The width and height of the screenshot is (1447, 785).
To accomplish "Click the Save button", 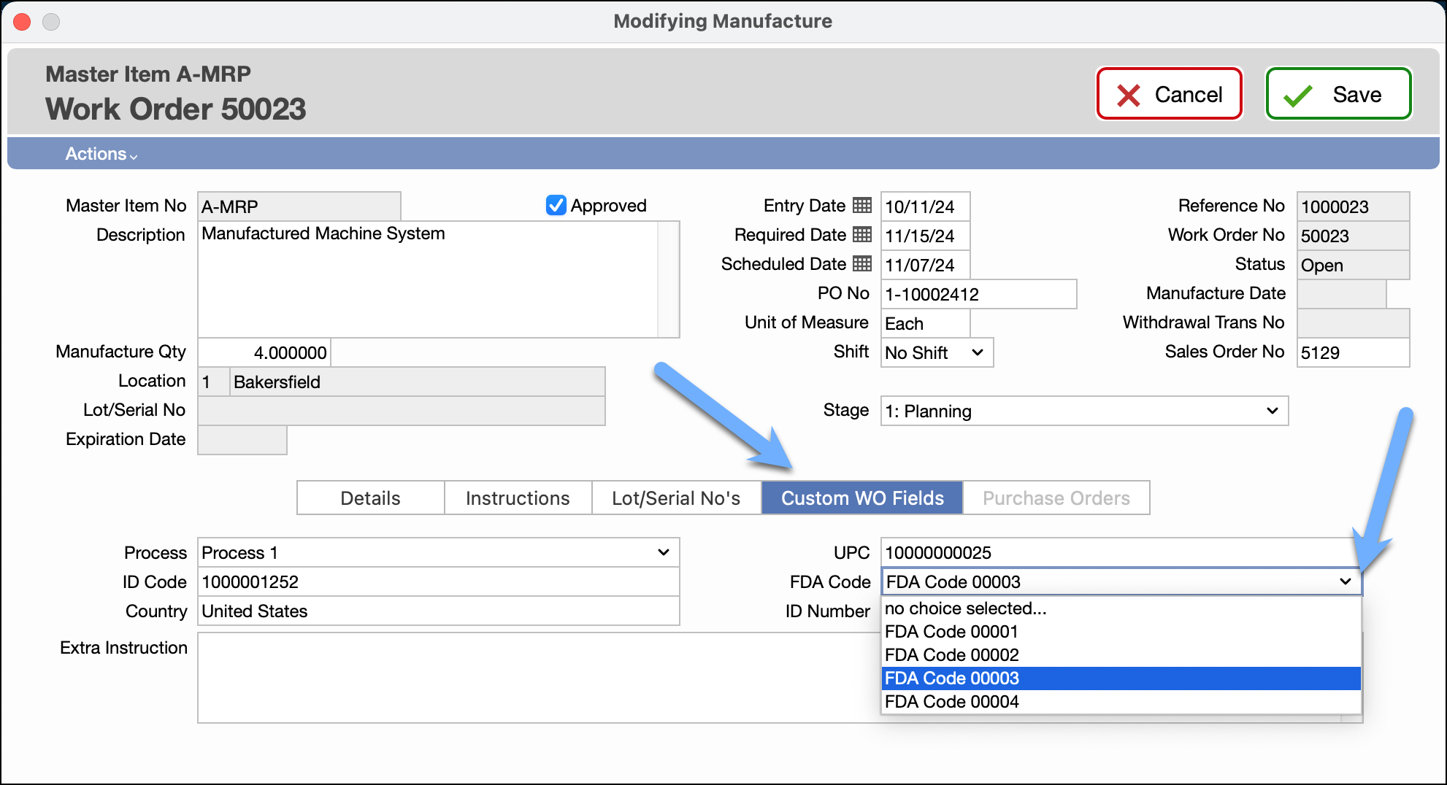I will pyautogui.click(x=1338, y=94).
